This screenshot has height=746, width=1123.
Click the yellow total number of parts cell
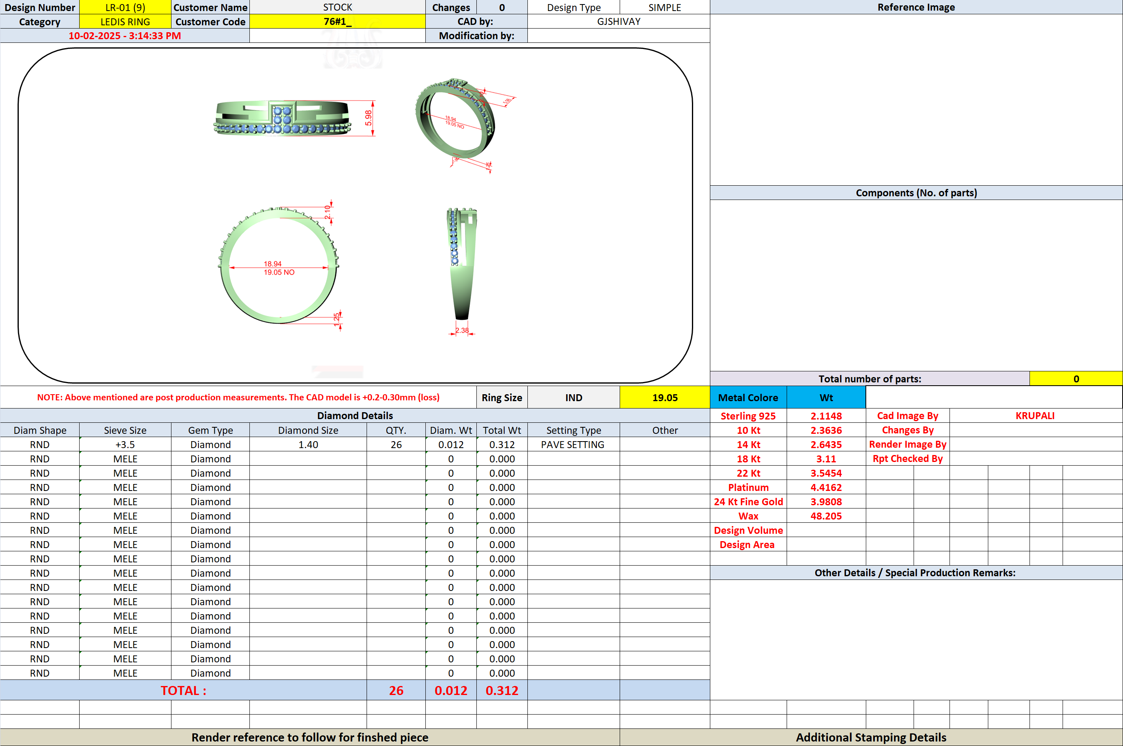pyautogui.click(x=1076, y=379)
